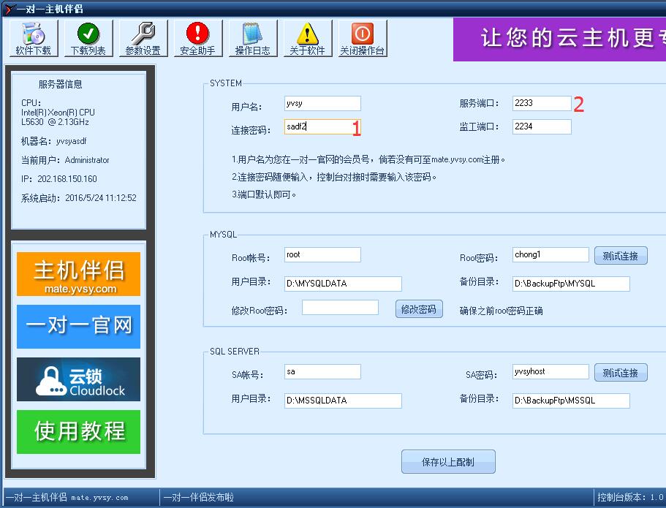Screen dimensions: 666x508
Task: Test the MySQL connection with 测试连接
Action: 620,256
